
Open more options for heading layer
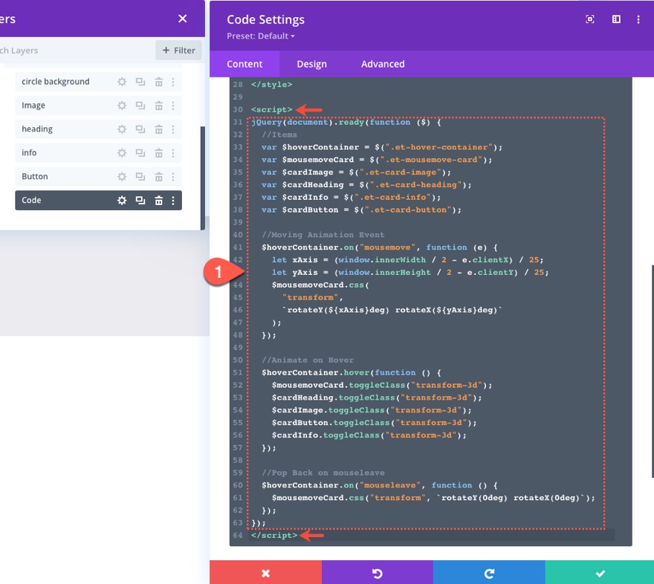[173, 129]
